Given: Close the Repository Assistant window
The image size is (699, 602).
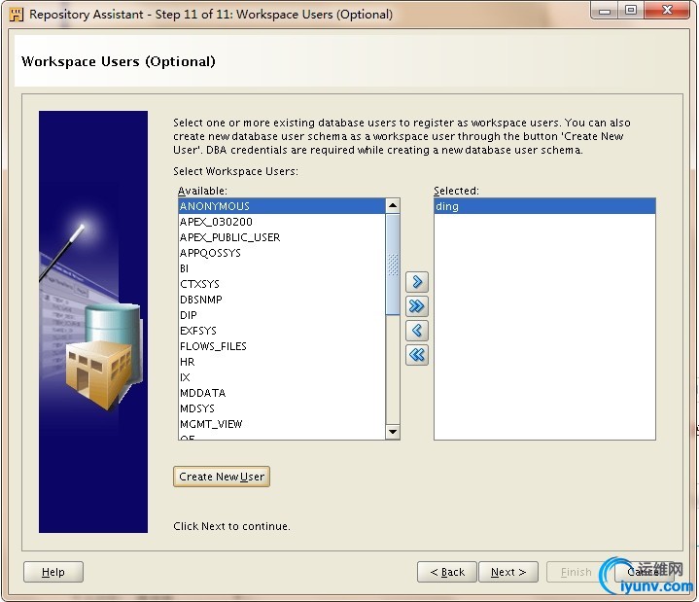Looking at the screenshot, I should pyautogui.click(x=667, y=11).
